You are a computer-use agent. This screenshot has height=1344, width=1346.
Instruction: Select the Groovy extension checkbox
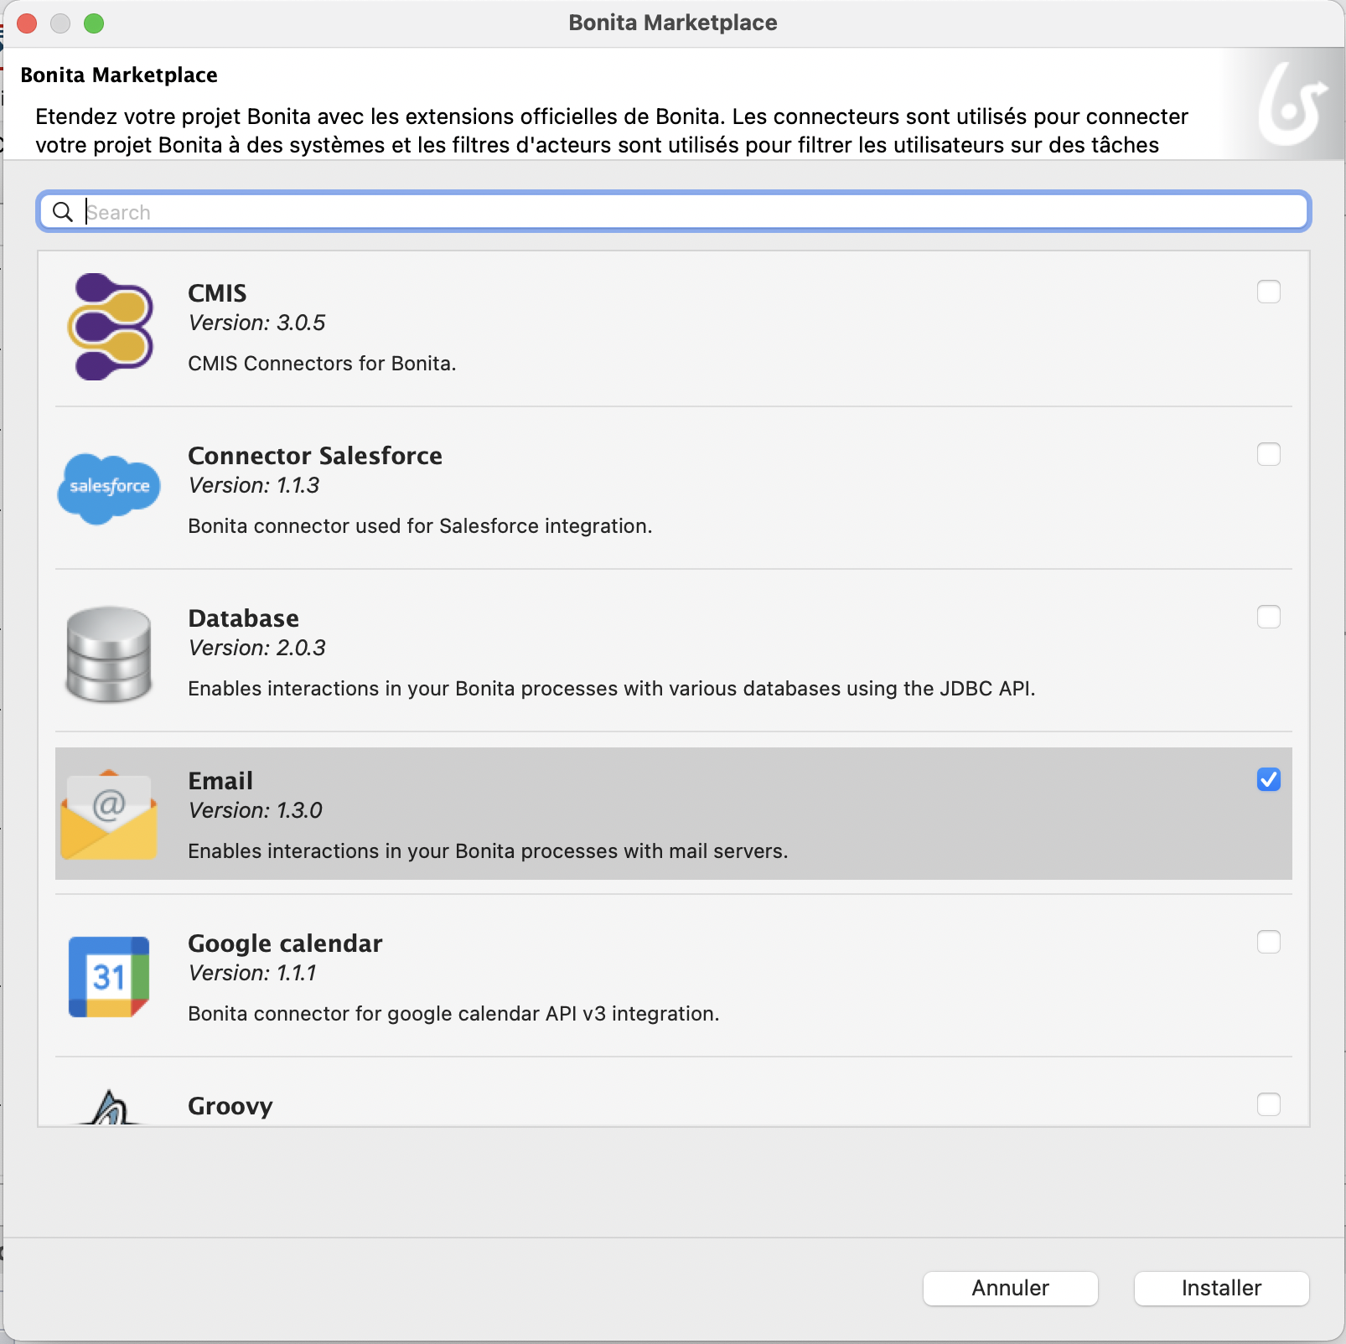(x=1269, y=1104)
